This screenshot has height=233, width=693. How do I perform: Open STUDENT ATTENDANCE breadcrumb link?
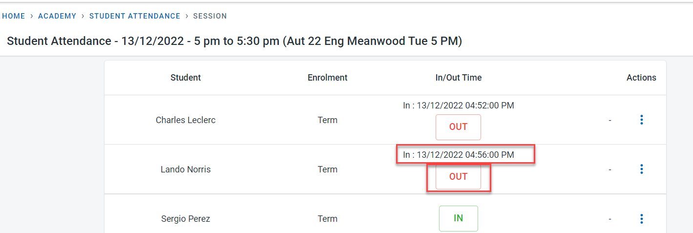(135, 16)
